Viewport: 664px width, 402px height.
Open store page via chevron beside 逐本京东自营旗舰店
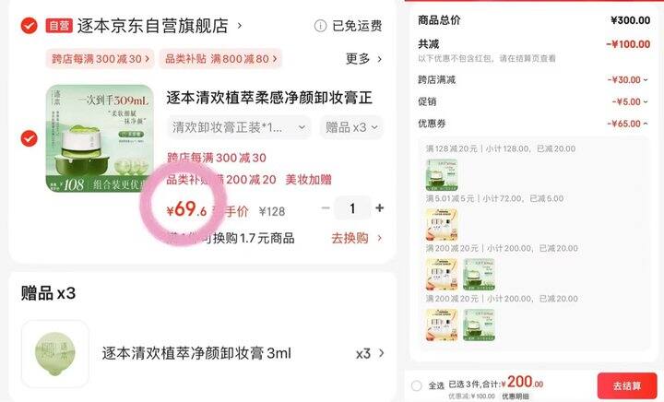(240, 26)
